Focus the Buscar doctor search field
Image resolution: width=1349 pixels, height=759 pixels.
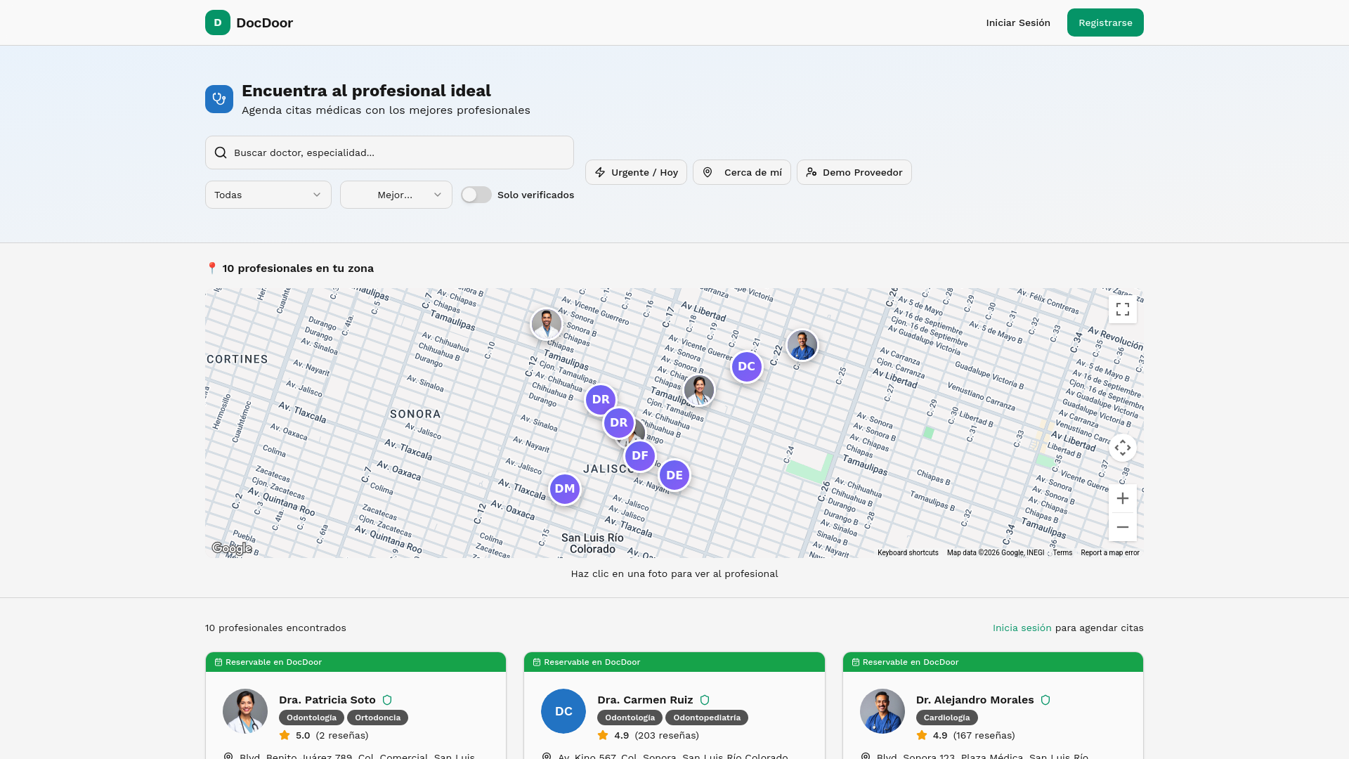point(389,153)
